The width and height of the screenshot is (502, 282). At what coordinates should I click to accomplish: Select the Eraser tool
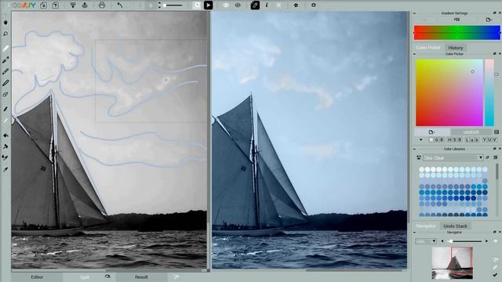click(x=5, y=95)
